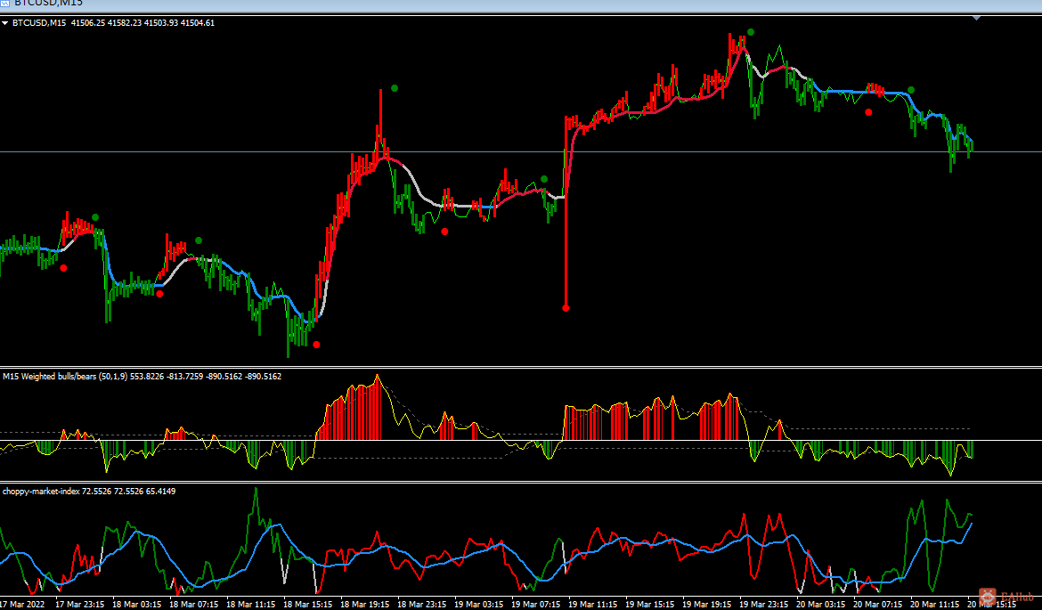Viewport: 1042px width, 610px height.
Task: Click the 20 Mar 07:15 time label
Action: 878,604
